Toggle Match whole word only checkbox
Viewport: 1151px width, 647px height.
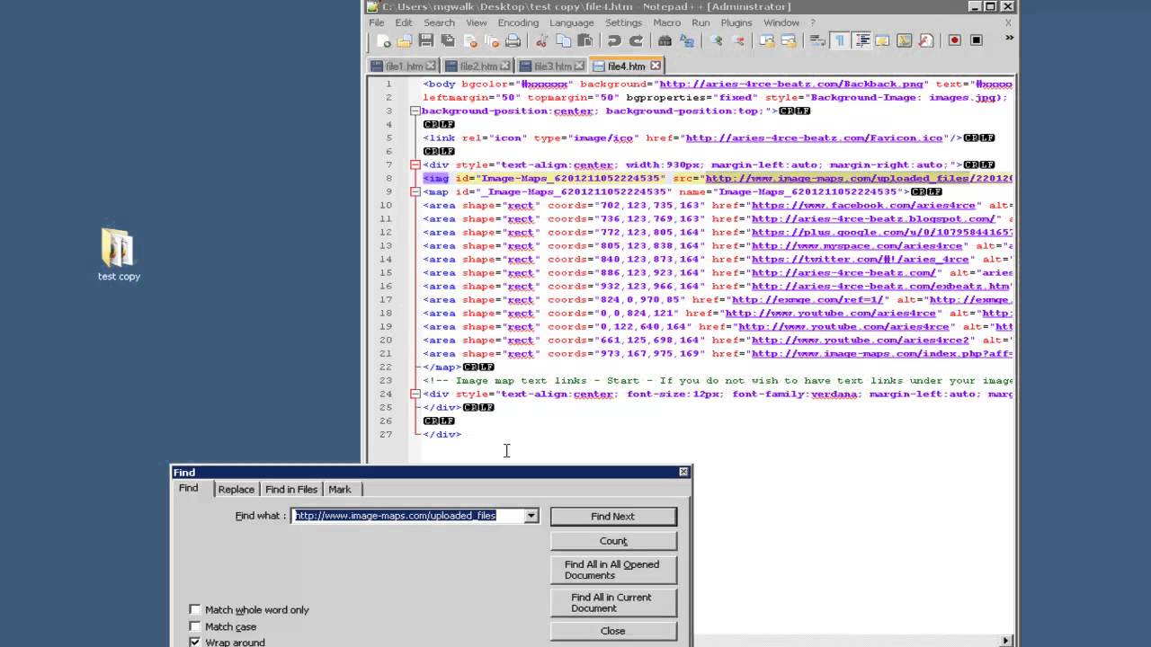(x=194, y=609)
